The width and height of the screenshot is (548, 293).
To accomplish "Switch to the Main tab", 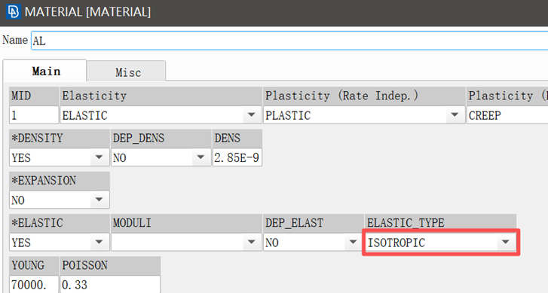I will point(45,72).
